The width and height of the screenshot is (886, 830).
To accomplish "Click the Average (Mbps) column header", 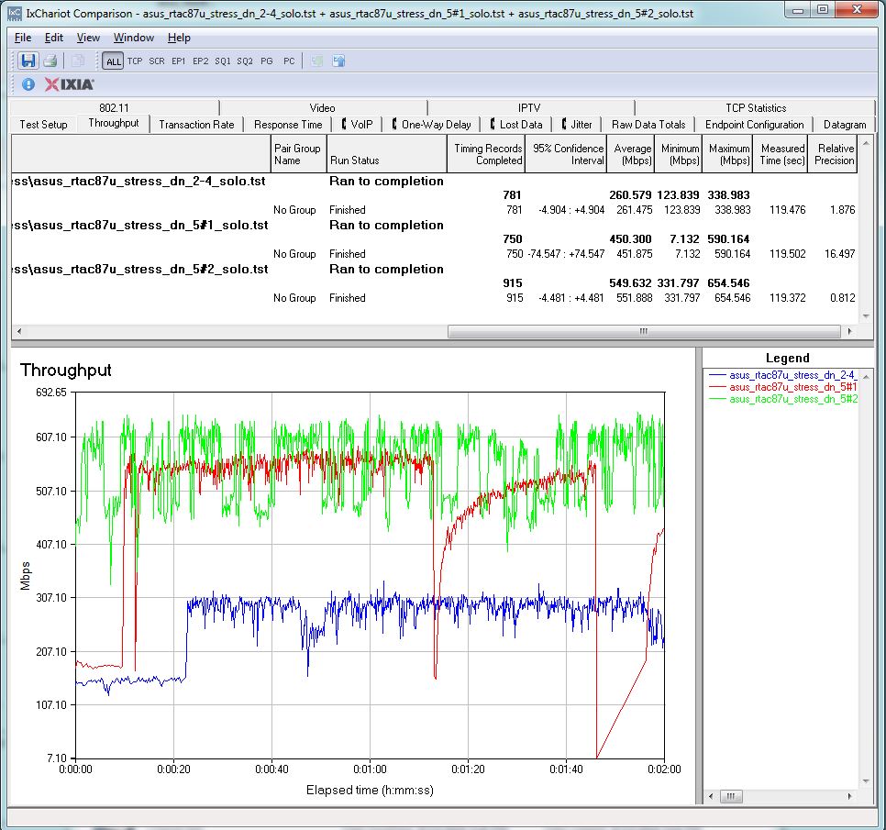I will (631, 154).
